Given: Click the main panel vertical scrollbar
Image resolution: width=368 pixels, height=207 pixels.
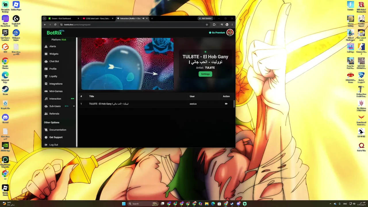Looking at the screenshot, I should 234,104.
